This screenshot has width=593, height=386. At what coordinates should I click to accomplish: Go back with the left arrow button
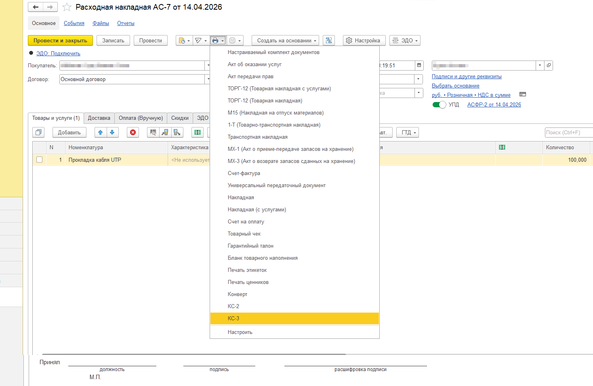pyautogui.click(x=36, y=7)
